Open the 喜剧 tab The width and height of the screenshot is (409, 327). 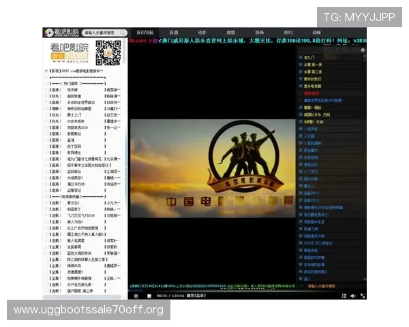click(x=174, y=33)
